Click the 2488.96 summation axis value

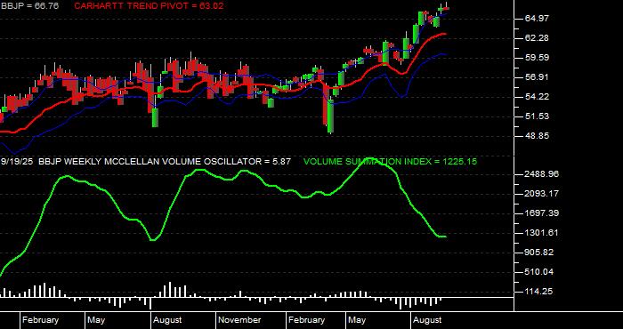coord(540,174)
